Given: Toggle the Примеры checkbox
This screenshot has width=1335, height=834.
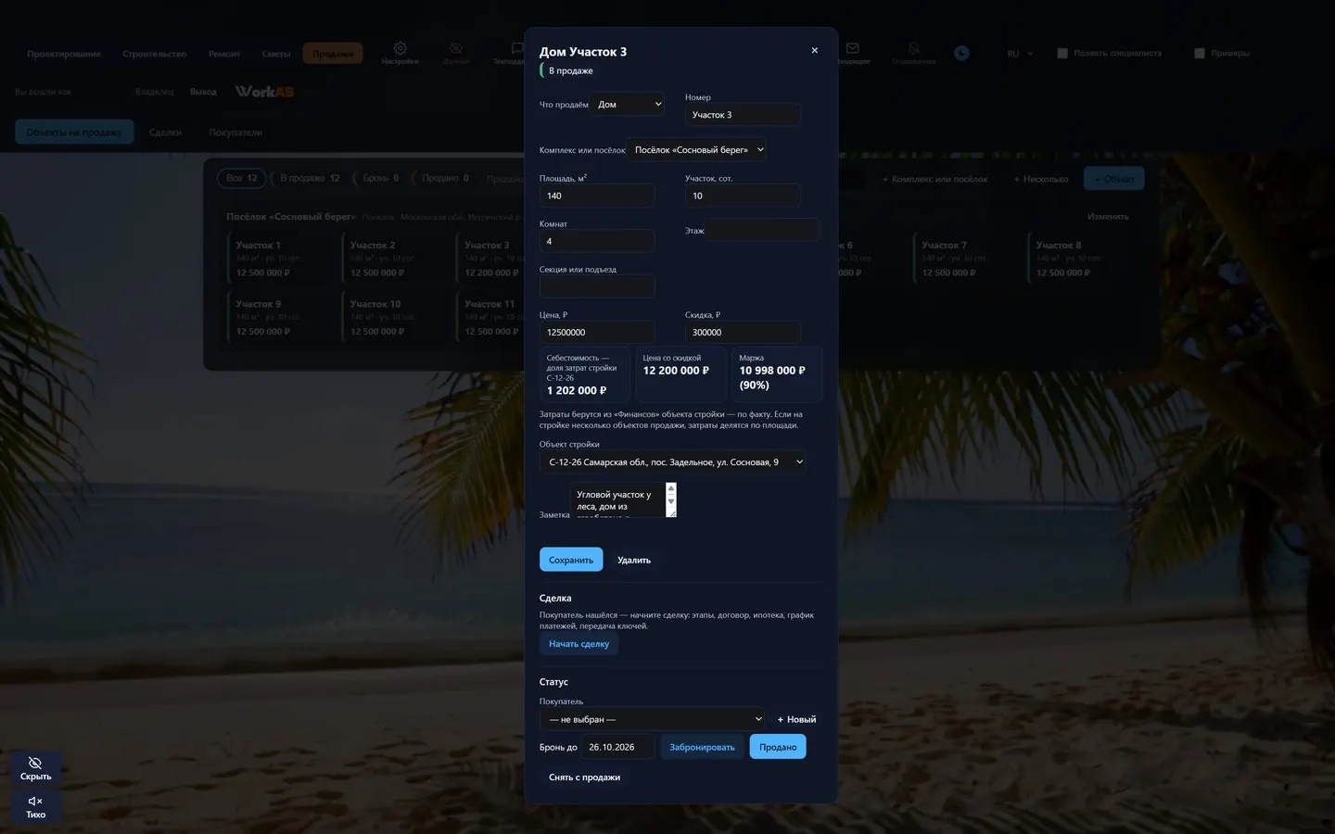Looking at the screenshot, I should pyautogui.click(x=1200, y=54).
